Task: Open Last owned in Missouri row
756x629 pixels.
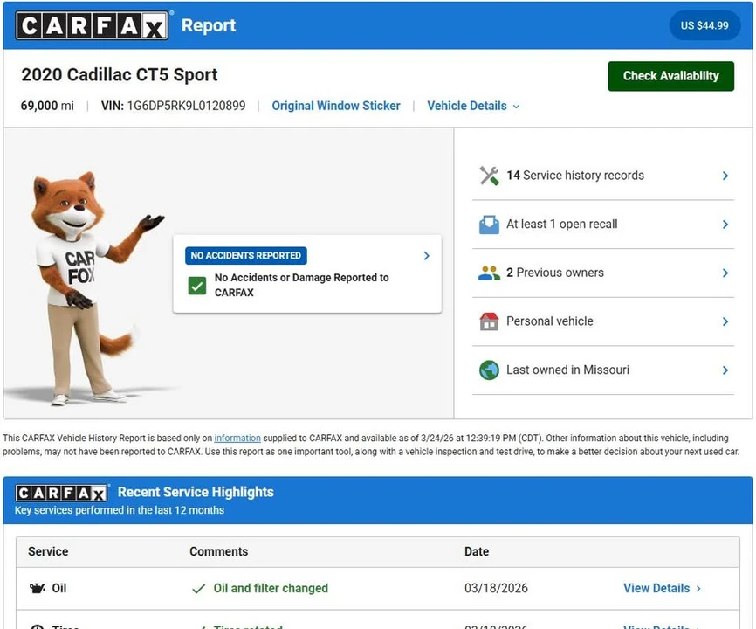Action: click(x=603, y=370)
